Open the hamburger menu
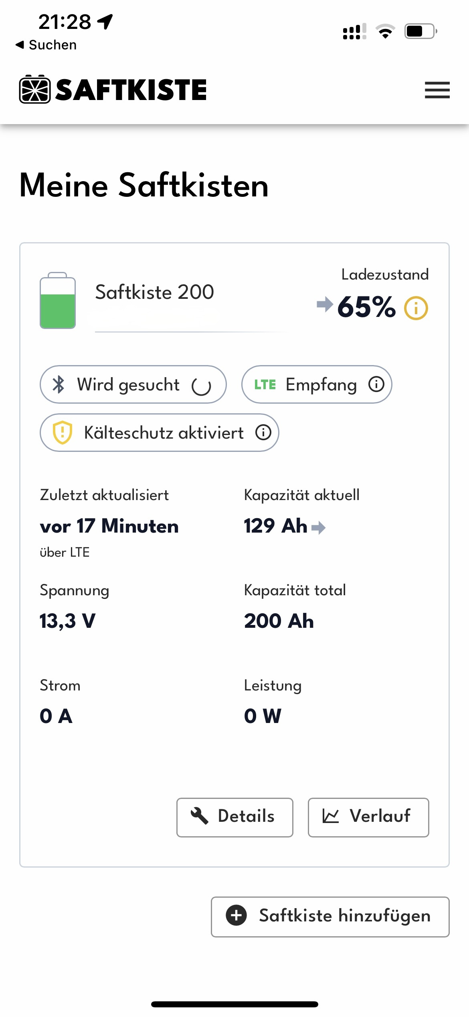469x1017 pixels. [437, 90]
